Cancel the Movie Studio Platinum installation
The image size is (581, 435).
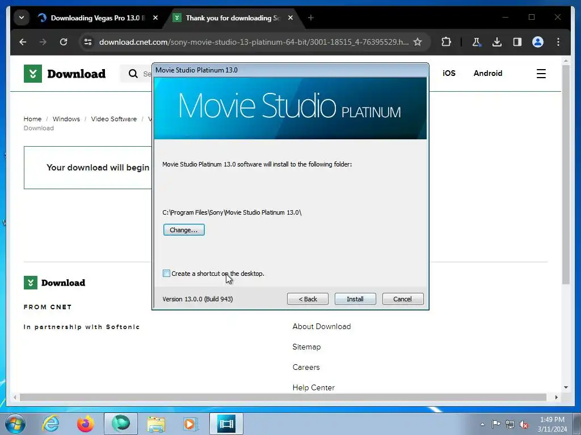403,299
